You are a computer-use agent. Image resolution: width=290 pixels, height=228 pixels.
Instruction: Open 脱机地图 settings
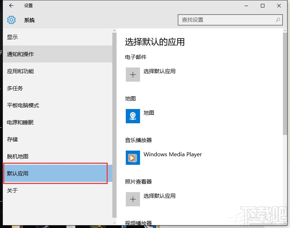tap(17, 156)
